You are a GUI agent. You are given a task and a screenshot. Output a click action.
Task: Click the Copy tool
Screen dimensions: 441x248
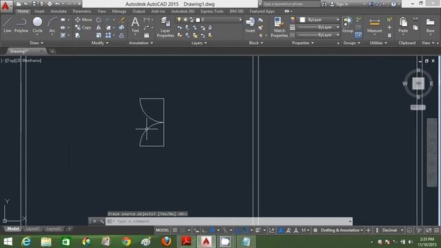pos(83,28)
